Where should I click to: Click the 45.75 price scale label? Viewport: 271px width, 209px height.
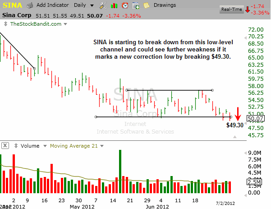click(256, 135)
